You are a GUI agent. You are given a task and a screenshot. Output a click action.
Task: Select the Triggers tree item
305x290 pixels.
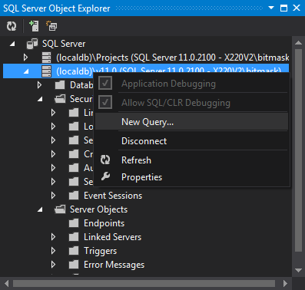pos(100,251)
